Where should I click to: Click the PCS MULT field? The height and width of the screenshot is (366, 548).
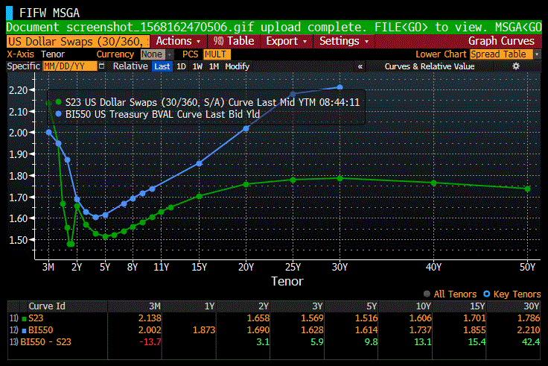[x=217, y=54]
